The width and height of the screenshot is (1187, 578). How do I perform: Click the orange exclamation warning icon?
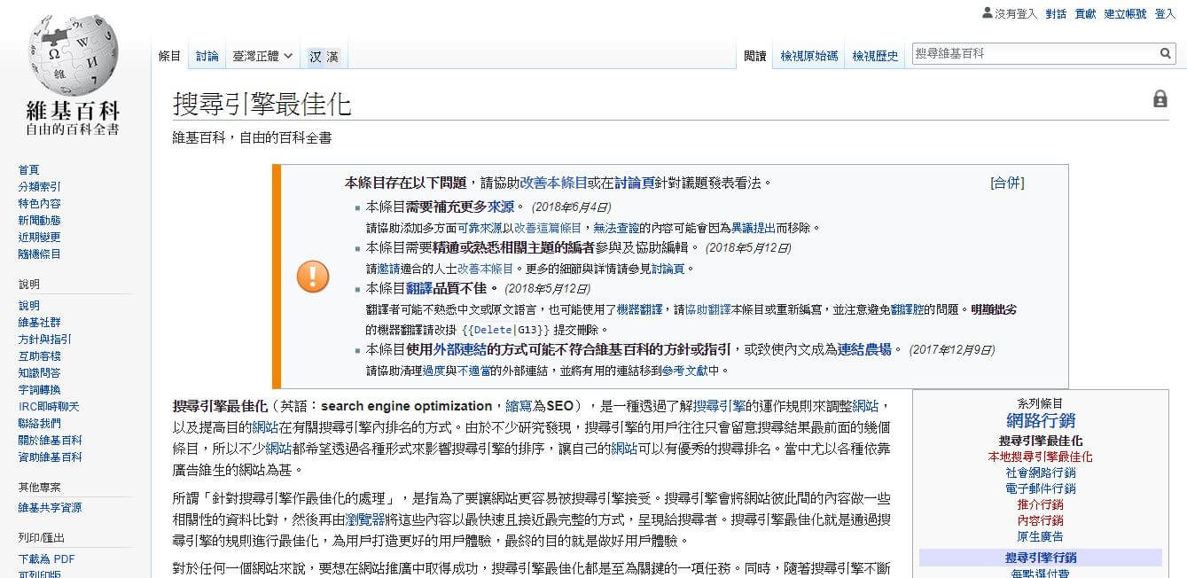312,277
